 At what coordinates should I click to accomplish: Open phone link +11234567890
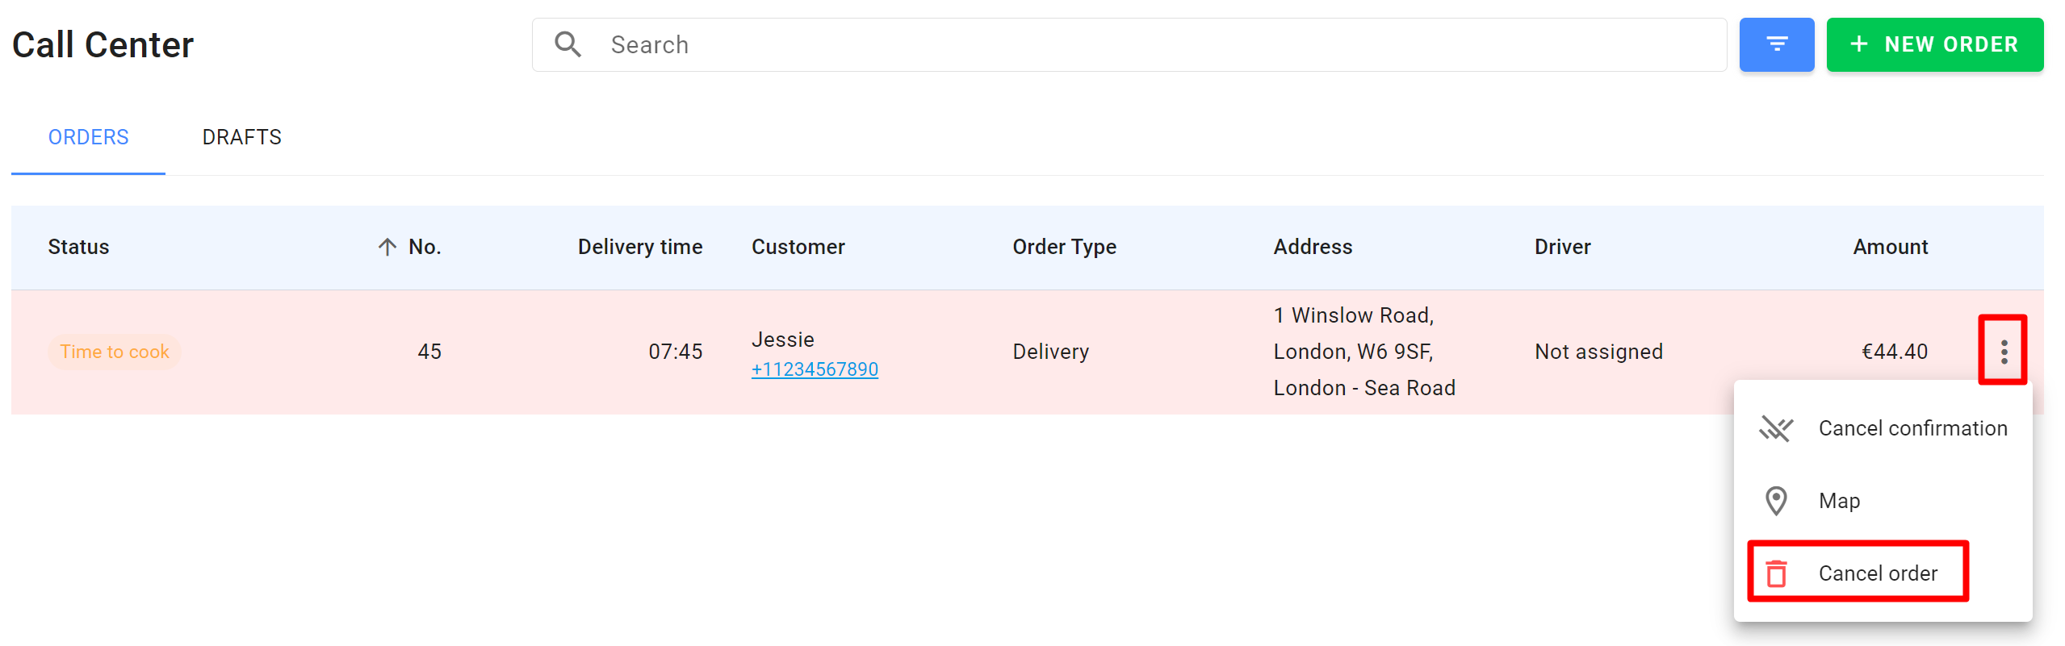tap(815, 369)
